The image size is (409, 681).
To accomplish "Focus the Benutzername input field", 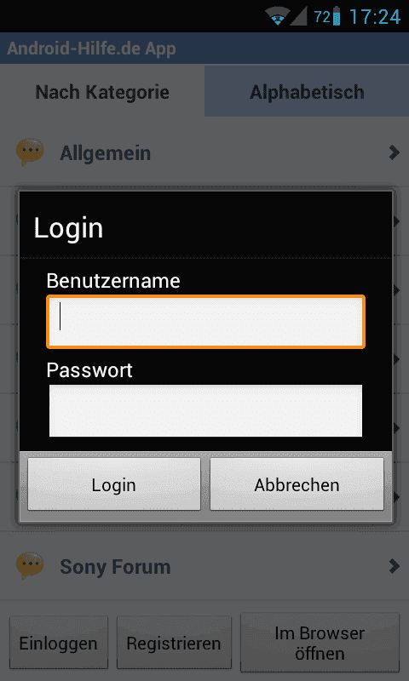I will 205,322.
